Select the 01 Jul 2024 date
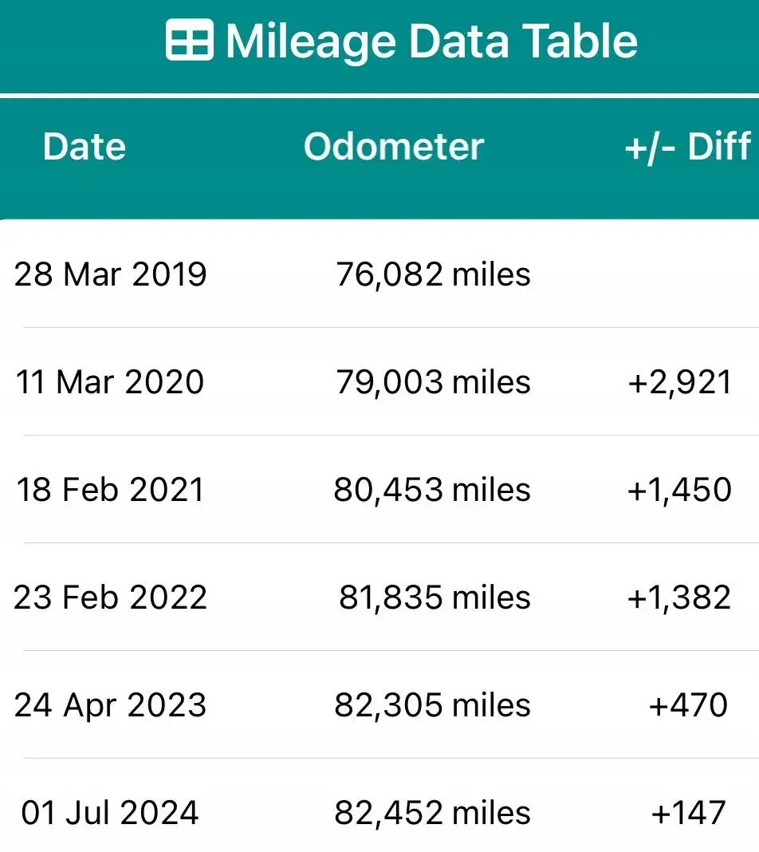Screen dimensions: 759x852 coord(110,813)
